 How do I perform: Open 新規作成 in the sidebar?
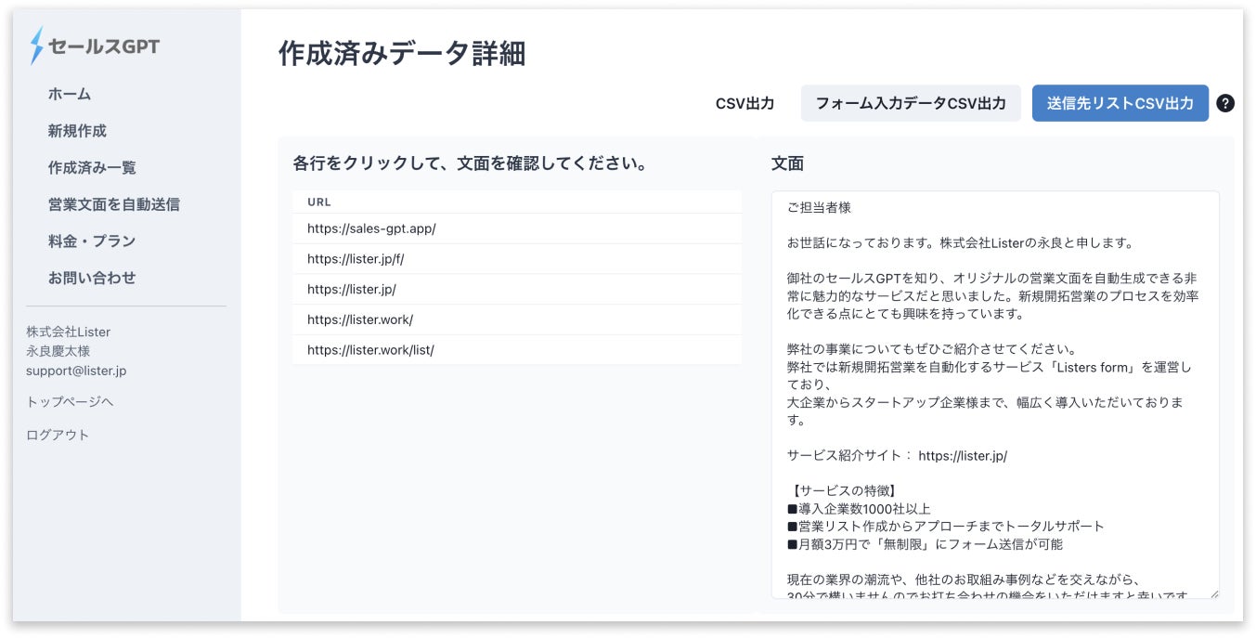(77, 131)
